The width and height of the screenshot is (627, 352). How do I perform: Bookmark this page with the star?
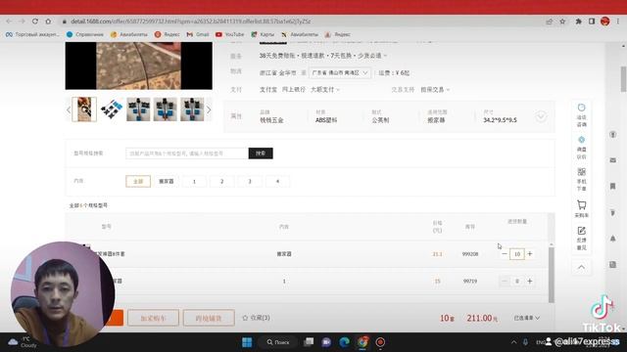point(562,22)
